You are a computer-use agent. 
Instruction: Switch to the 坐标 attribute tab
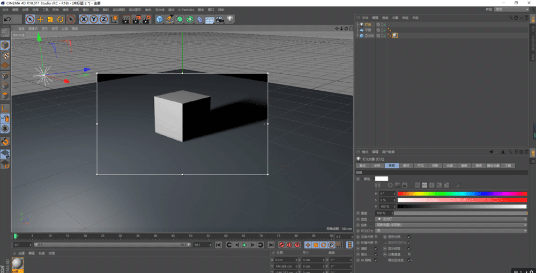coord(377,166)
